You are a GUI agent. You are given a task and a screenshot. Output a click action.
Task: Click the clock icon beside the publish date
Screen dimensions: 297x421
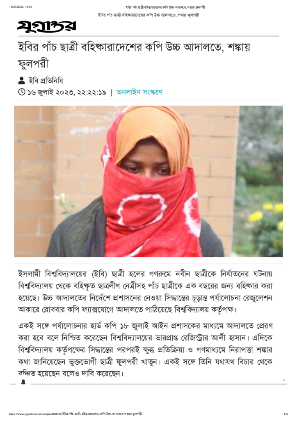point(22,92)
